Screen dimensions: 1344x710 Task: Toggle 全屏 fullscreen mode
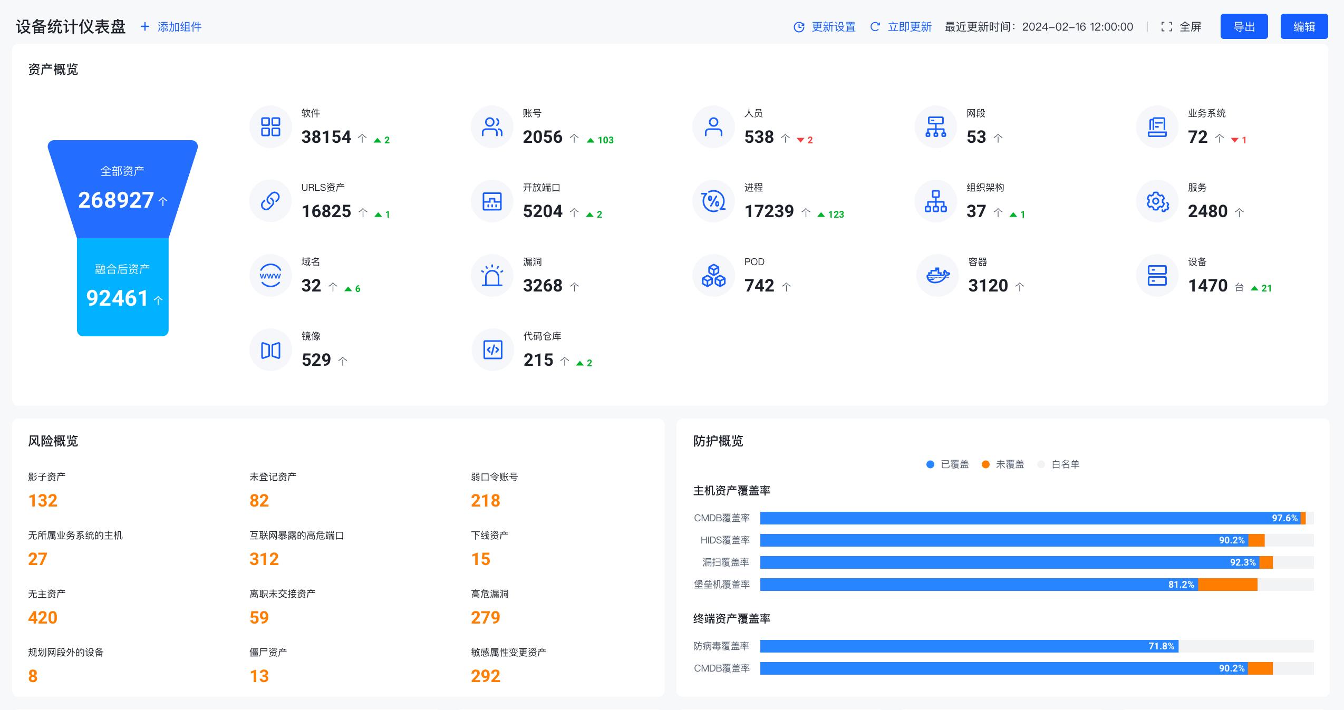[1190, 27]
